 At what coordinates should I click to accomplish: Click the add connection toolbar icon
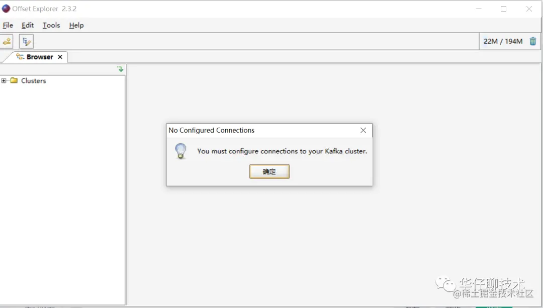[7, 42]
